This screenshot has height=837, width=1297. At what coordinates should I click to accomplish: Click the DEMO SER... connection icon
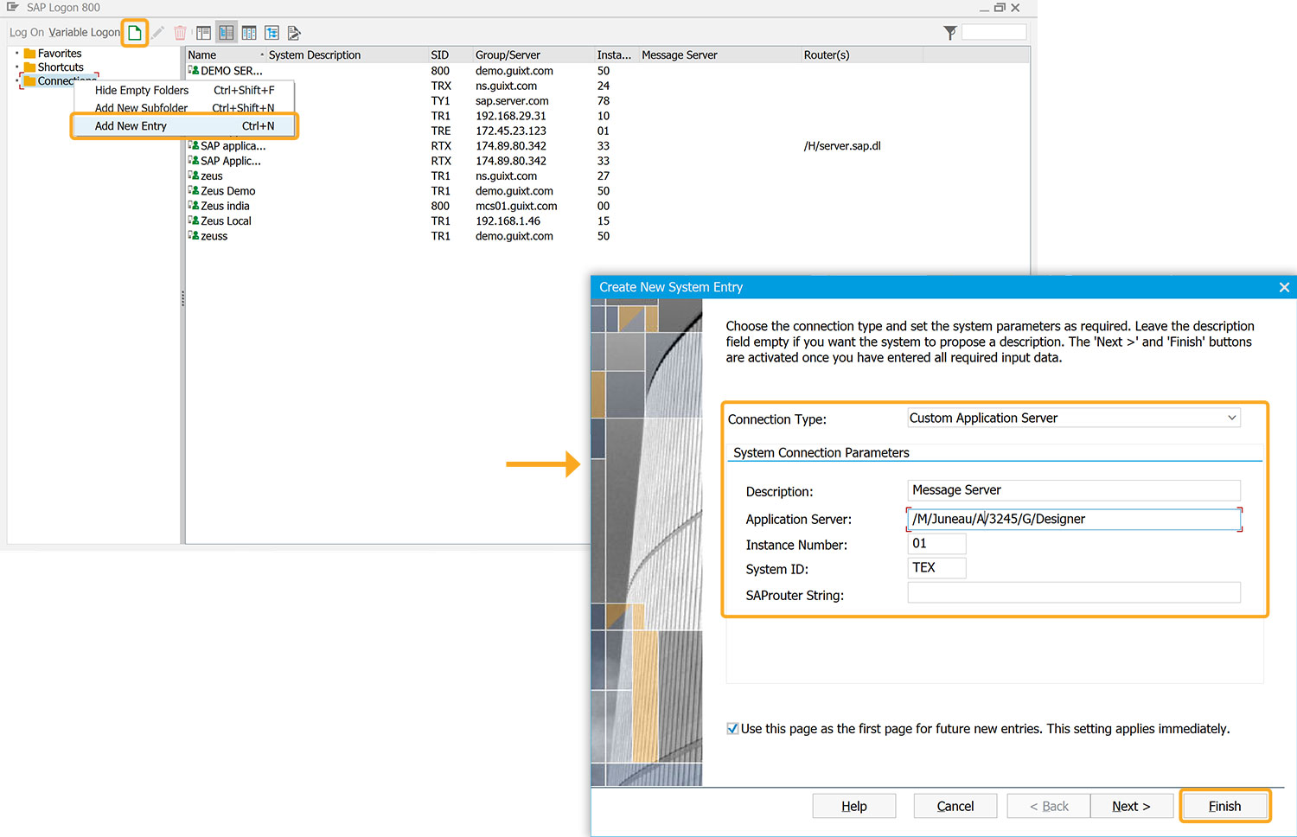[194, 70]
